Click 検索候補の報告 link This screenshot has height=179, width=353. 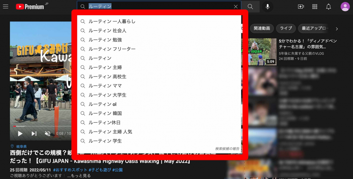point(227,149)
